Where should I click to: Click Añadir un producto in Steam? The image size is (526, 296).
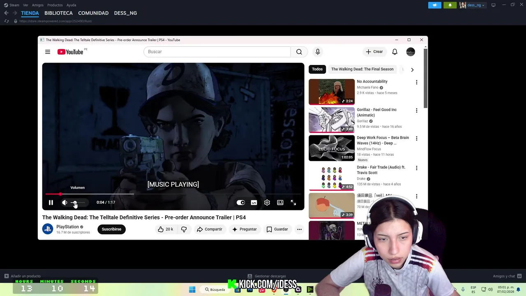pos(22,276)
